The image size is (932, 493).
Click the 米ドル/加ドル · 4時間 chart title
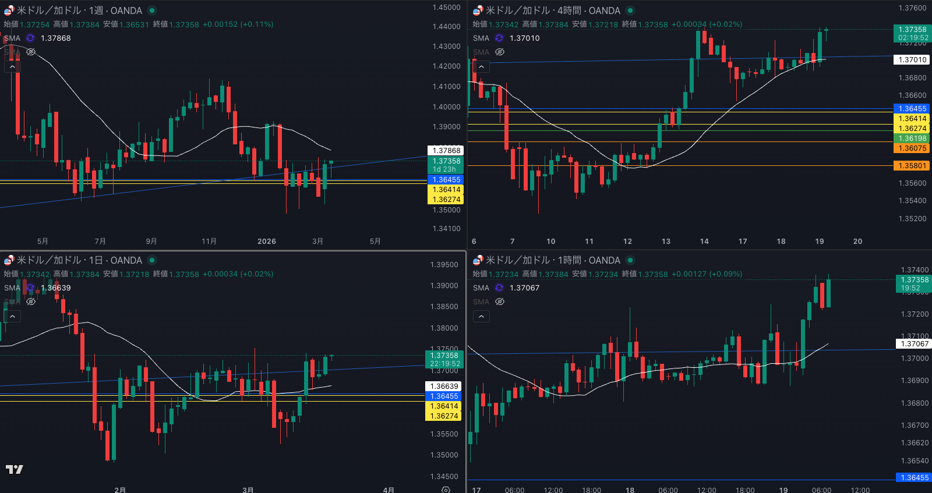click(x=552, y=10)
